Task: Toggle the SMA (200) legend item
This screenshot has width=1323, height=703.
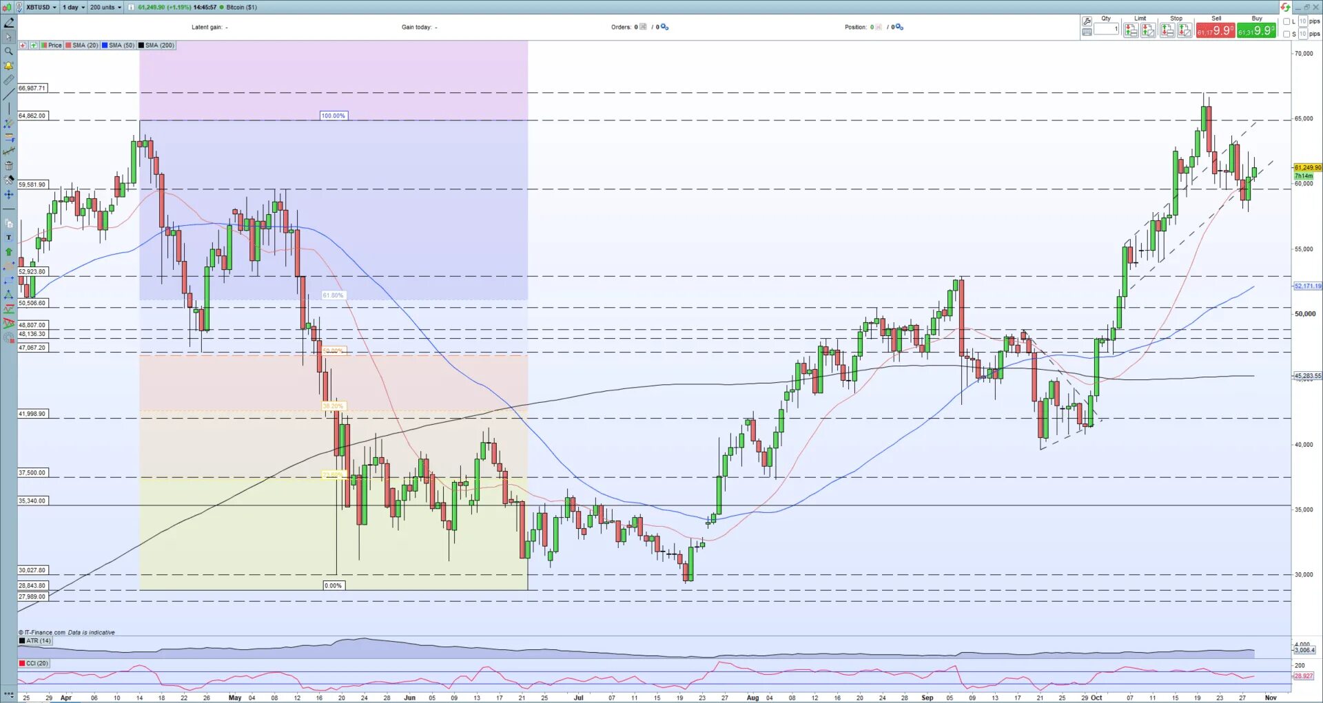Action: (156, 45)
